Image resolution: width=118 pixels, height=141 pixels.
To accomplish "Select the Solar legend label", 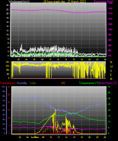I will pyautogui.click(x=33, y=83).
